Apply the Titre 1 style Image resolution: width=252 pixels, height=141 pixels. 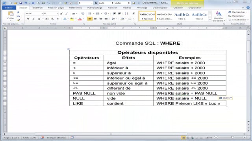click(182, 16)
